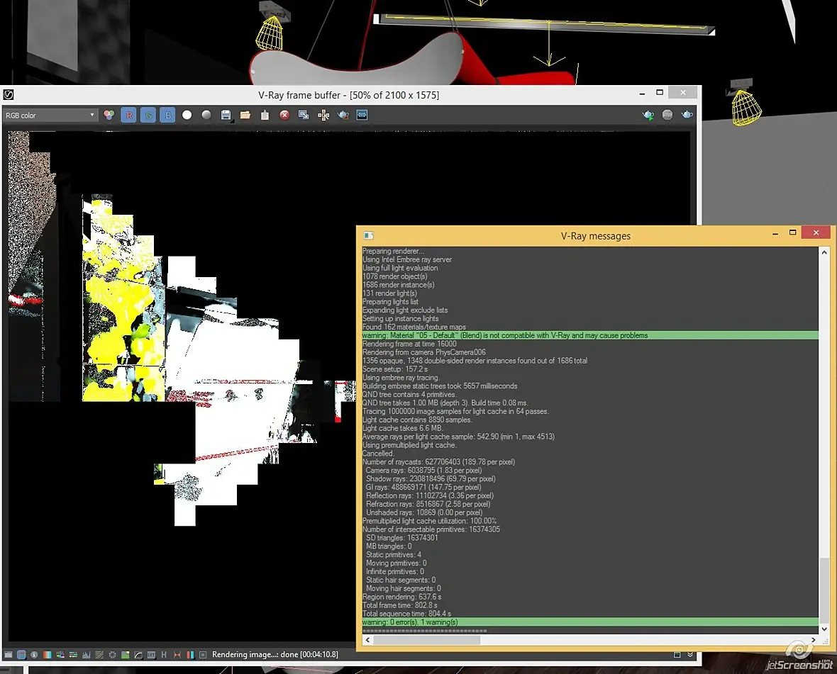
Task: Toggle the LUT correction icon
Action: (x=151, y=654)
